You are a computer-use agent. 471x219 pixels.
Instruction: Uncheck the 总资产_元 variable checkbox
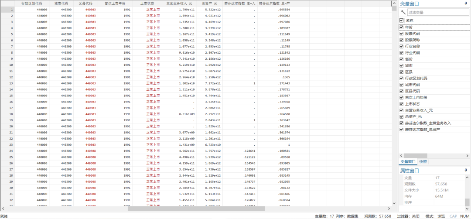(402, 116)
